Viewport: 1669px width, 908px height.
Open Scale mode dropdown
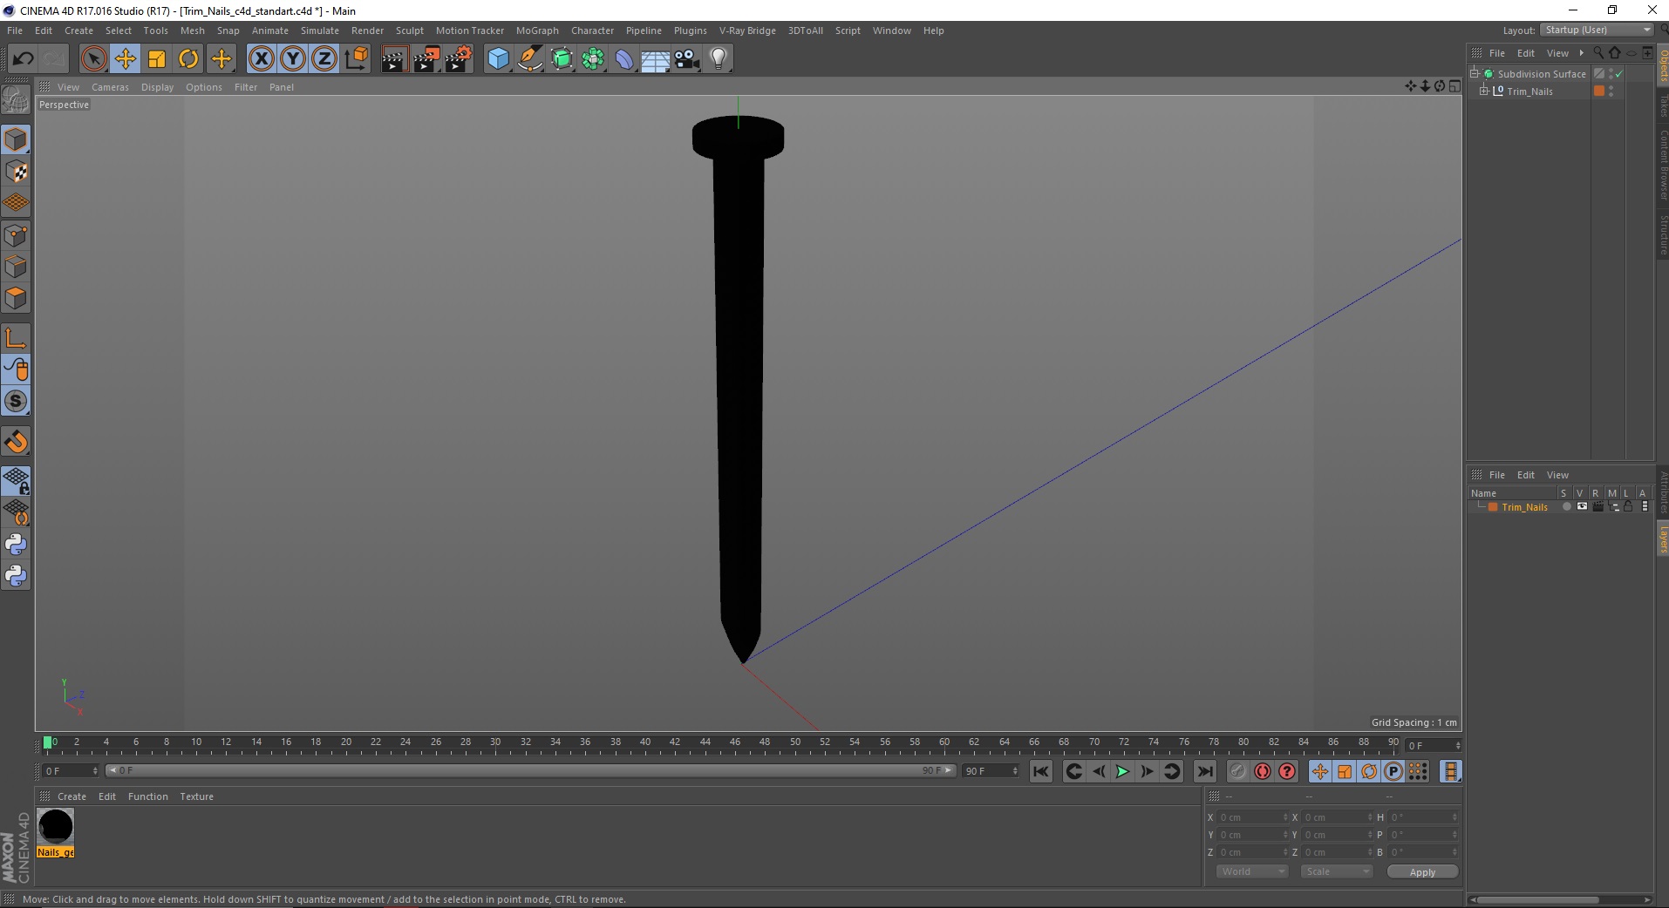(1336, 871)
